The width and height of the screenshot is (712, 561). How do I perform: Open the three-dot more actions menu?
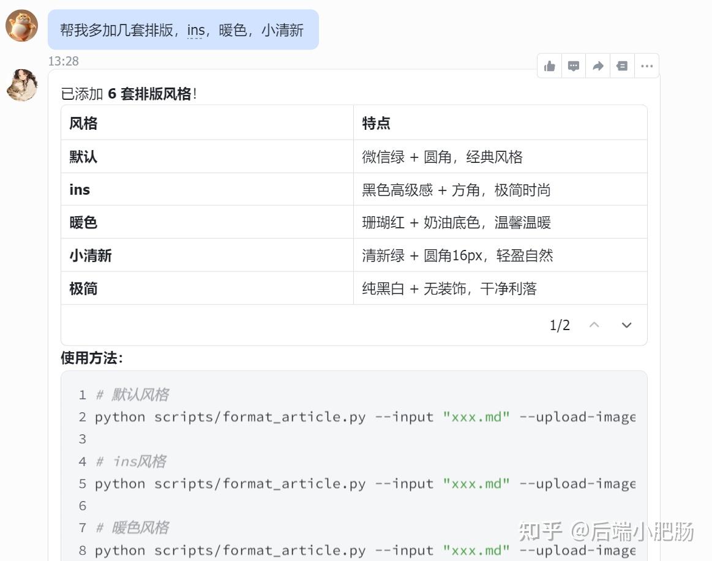[646, 66]
